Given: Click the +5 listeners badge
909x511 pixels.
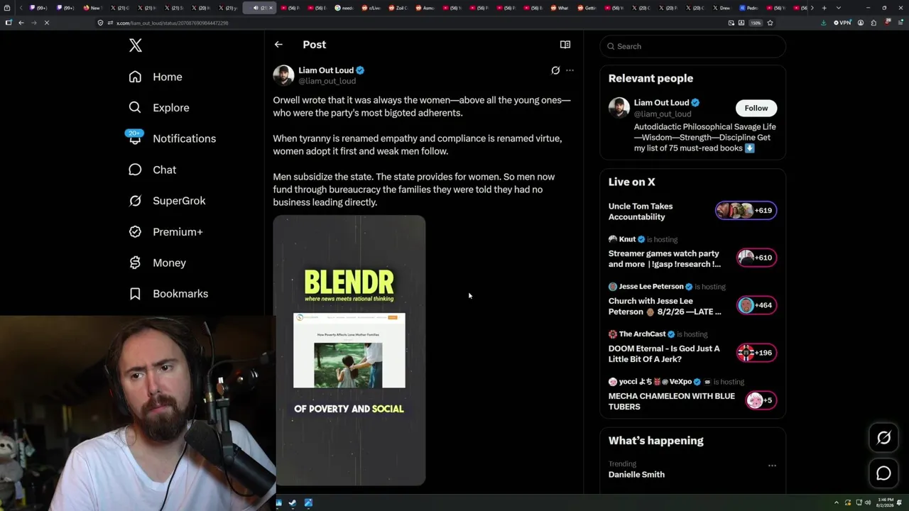Looking at the screenshot, I should (x=761, y=400).
